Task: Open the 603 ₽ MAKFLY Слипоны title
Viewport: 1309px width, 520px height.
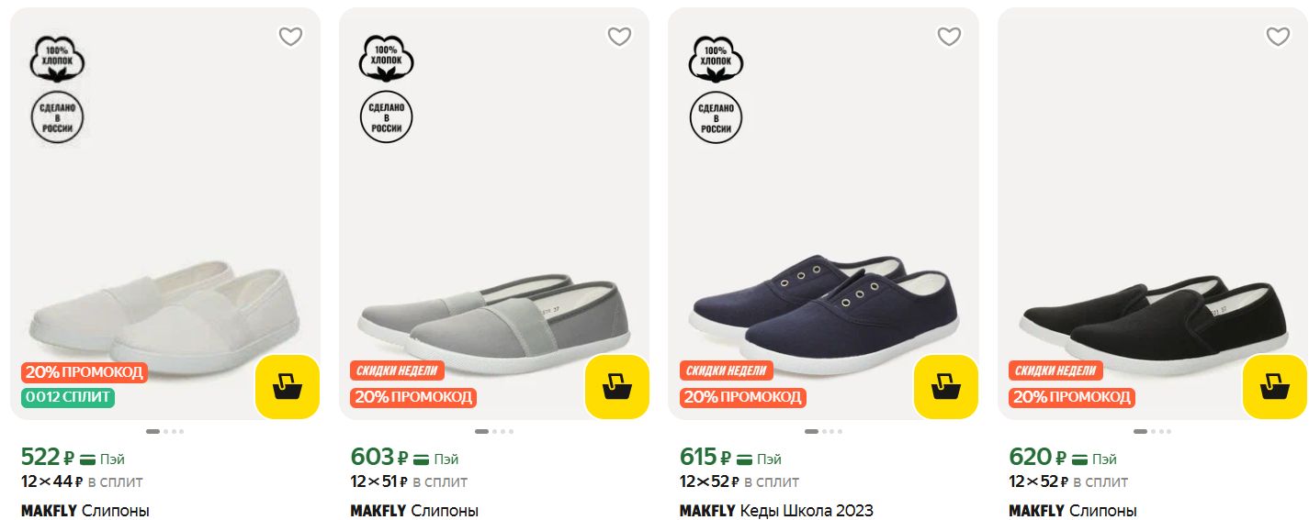Action: 414,511
